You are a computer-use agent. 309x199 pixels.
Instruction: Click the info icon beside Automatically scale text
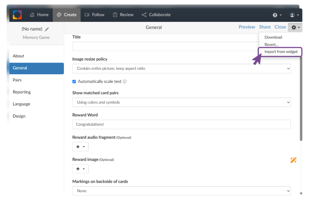tap(124, 81)
